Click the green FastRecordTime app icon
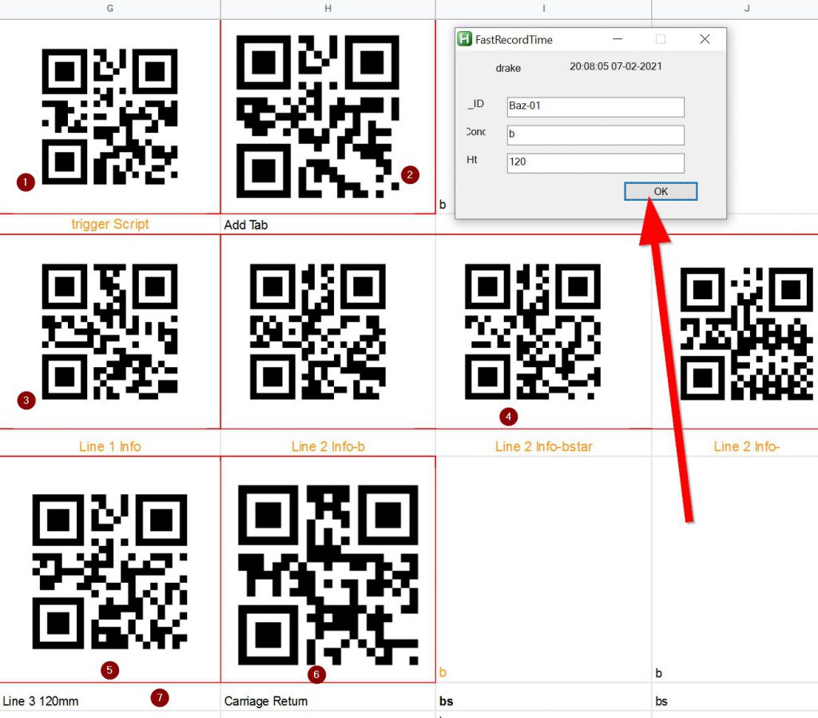 [x=464, y=39]
